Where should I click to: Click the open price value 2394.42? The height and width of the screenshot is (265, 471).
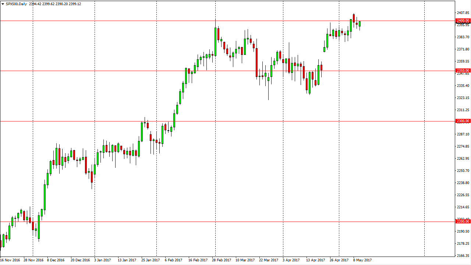[36, 4]
